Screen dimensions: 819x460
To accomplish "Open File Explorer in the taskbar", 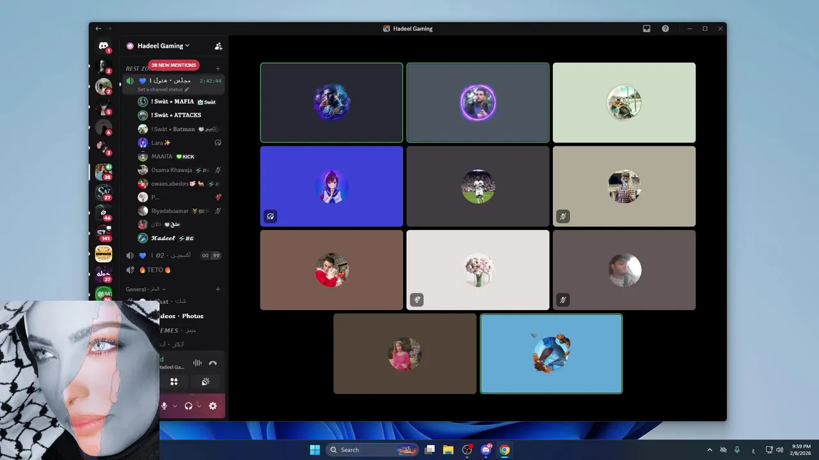I will point(448,450).
